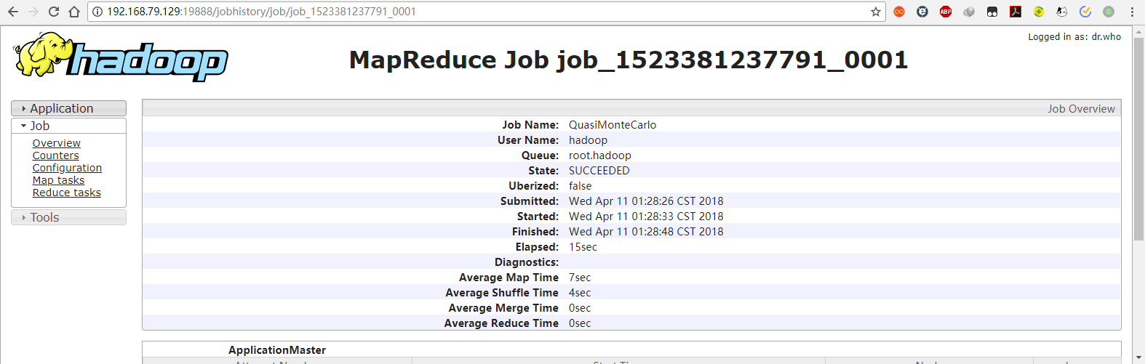Open the Counters link
Screen dimensions: 1145x364
click(x=56, y=155)
